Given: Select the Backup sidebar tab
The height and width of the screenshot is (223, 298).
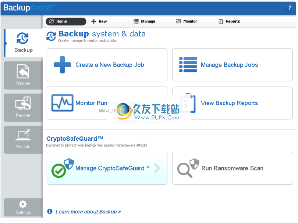Looking at the screenshot, I should [24, 43].
